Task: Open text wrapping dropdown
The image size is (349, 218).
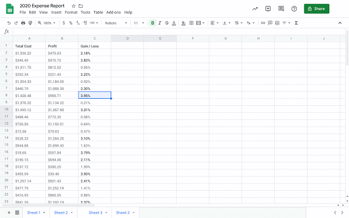Action: coord(239,23)
